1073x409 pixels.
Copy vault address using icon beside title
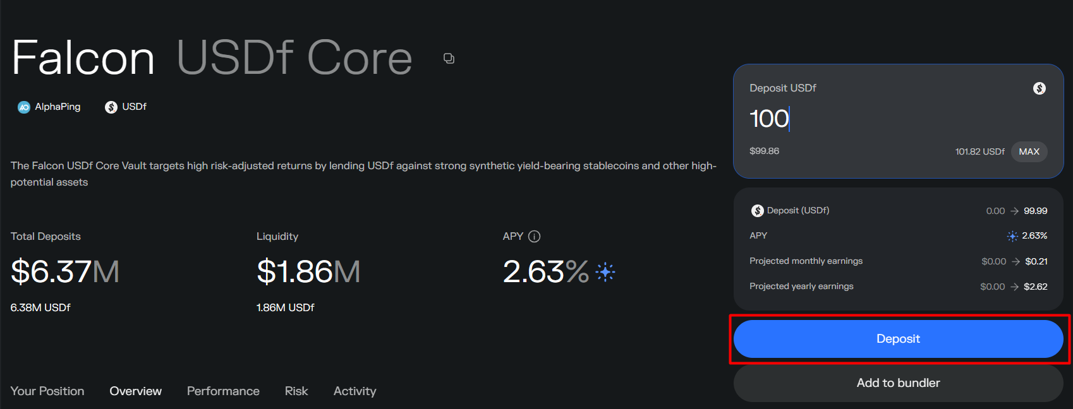click(449, 59)
